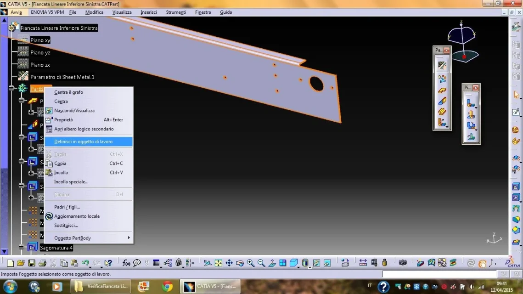Click the Update spiral icon in toolbar
This screenshot has width=523, height=294.
coord(471,263)
